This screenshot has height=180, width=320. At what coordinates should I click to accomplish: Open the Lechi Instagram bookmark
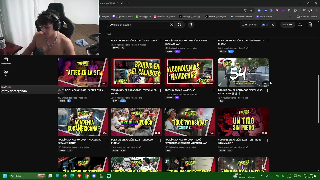point(165,17)
